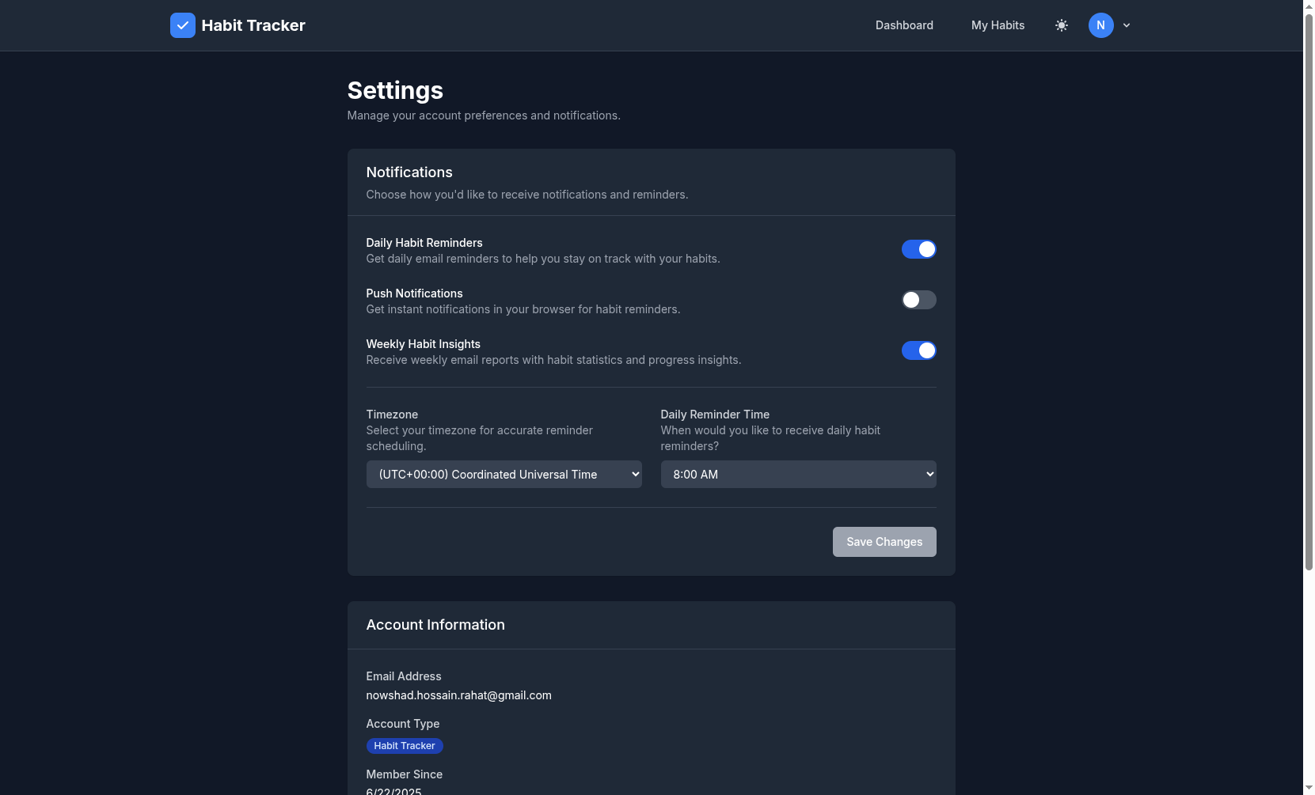Disable Weekly Habit Insights toggle
This screenshot has height=795, width=1315.
click(918, 350)
